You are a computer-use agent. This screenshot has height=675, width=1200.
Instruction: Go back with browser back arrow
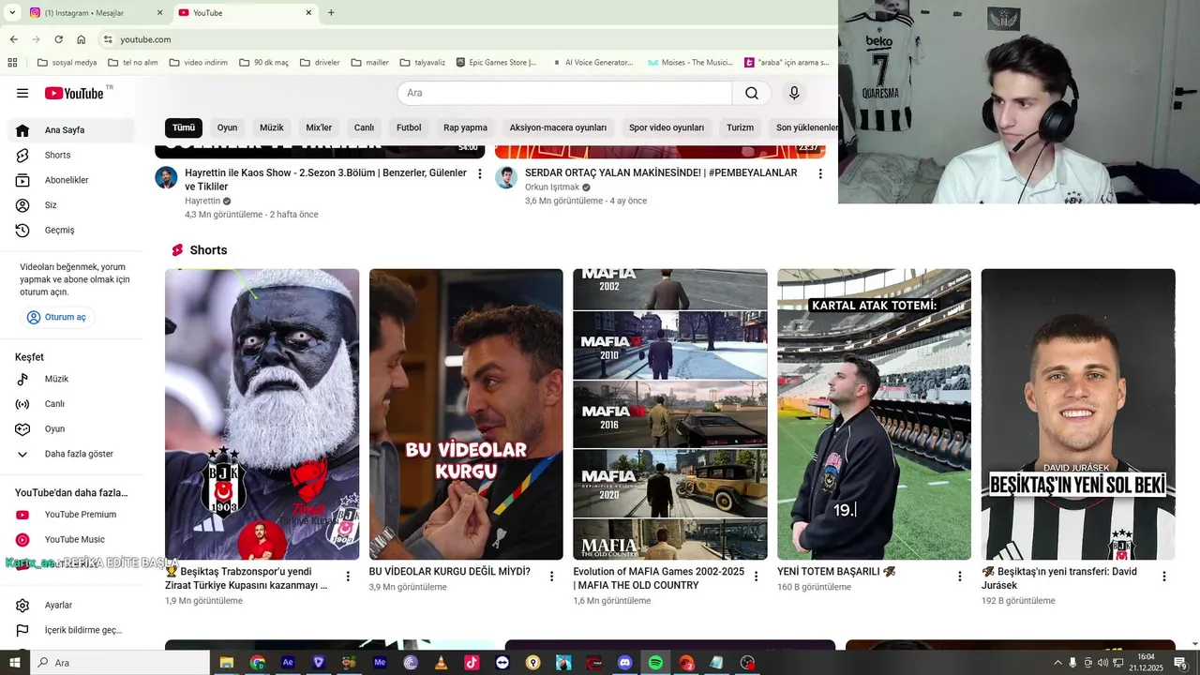(x=13, y=39)
